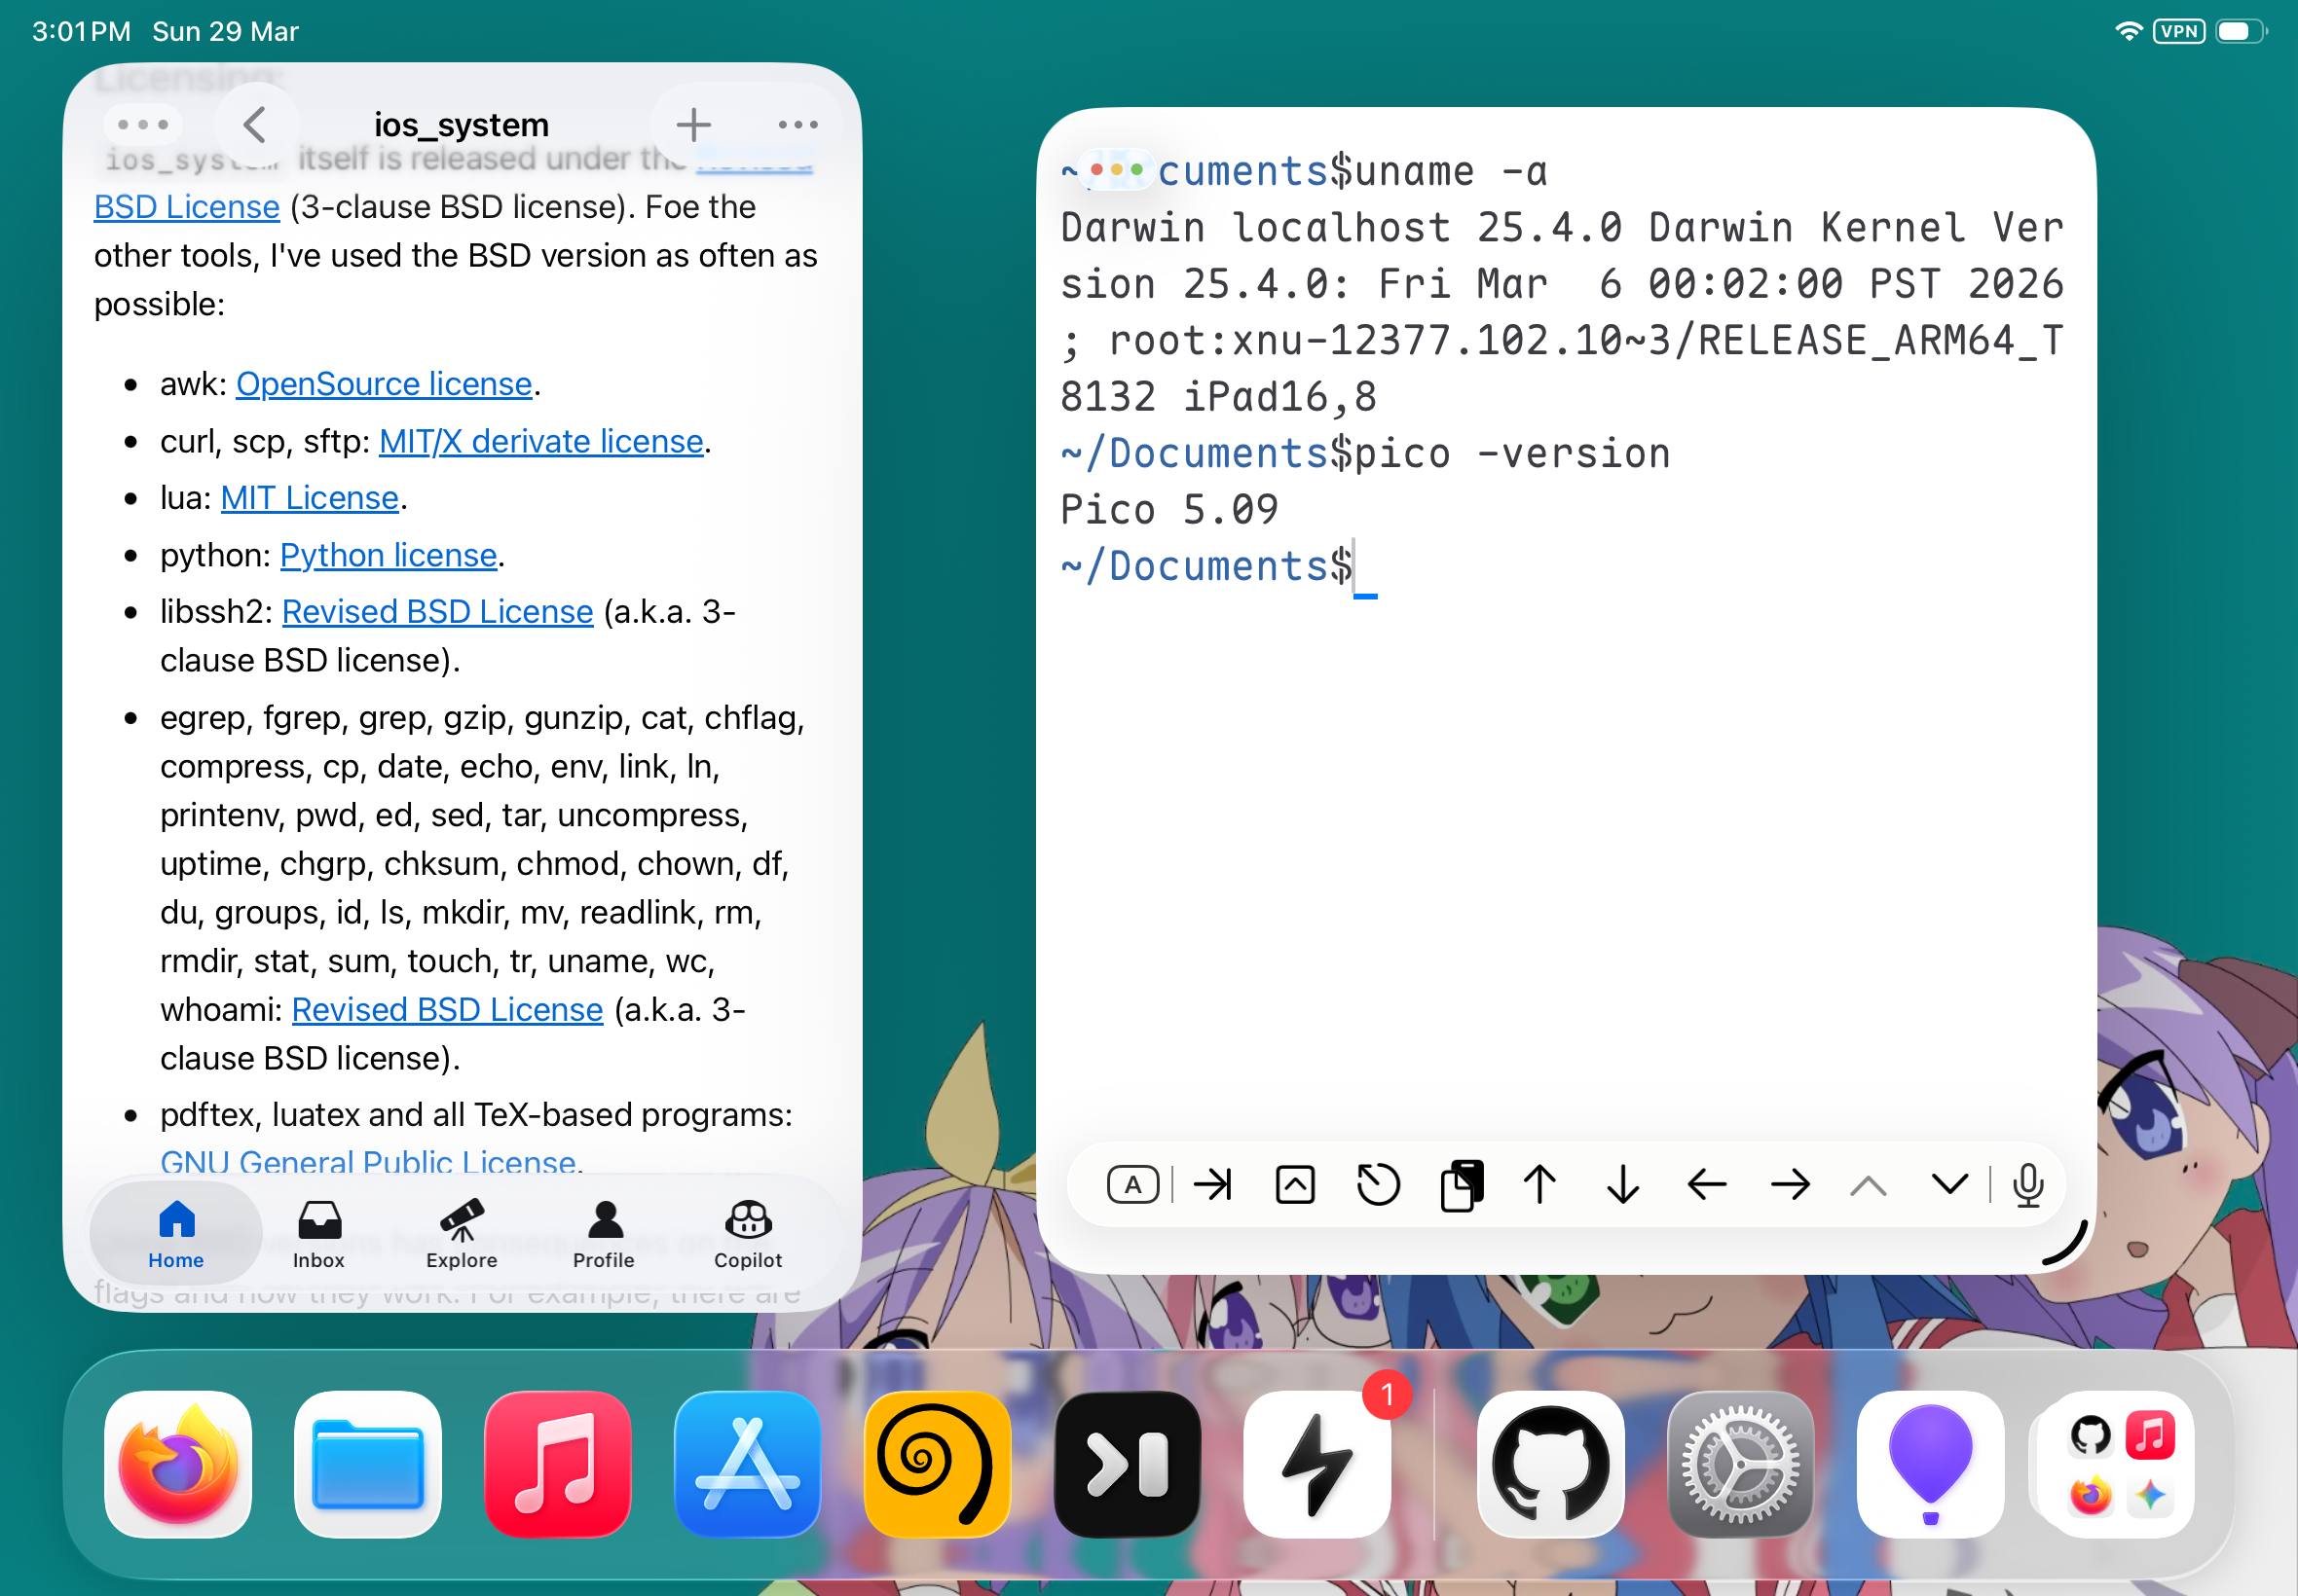Image resolution: width=2298 pixels, height=1596 pixels.
Task: Open the Python license link
Action: pyautogui.click(x=389, y=555)
